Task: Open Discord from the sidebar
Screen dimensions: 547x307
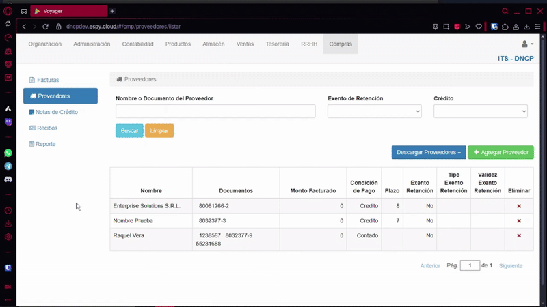Action: (x=8, y=179)
